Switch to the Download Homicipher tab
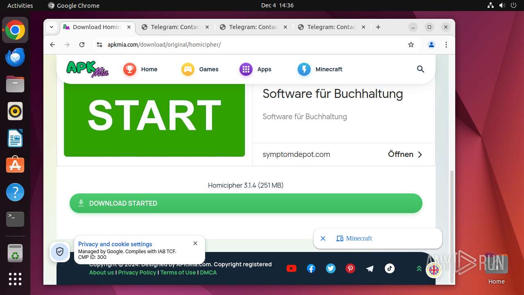This screenshot has height=295, width=524. 97,27
